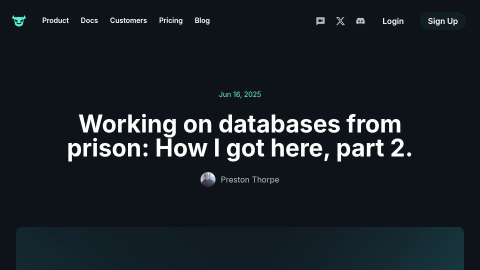Click the article title heading
Viewport: 480px width, 270px height.
coord(240,136)
